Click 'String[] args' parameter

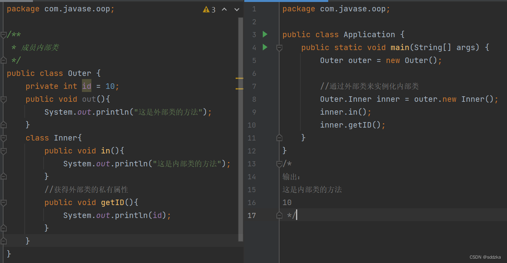click(x=445, y=47)
